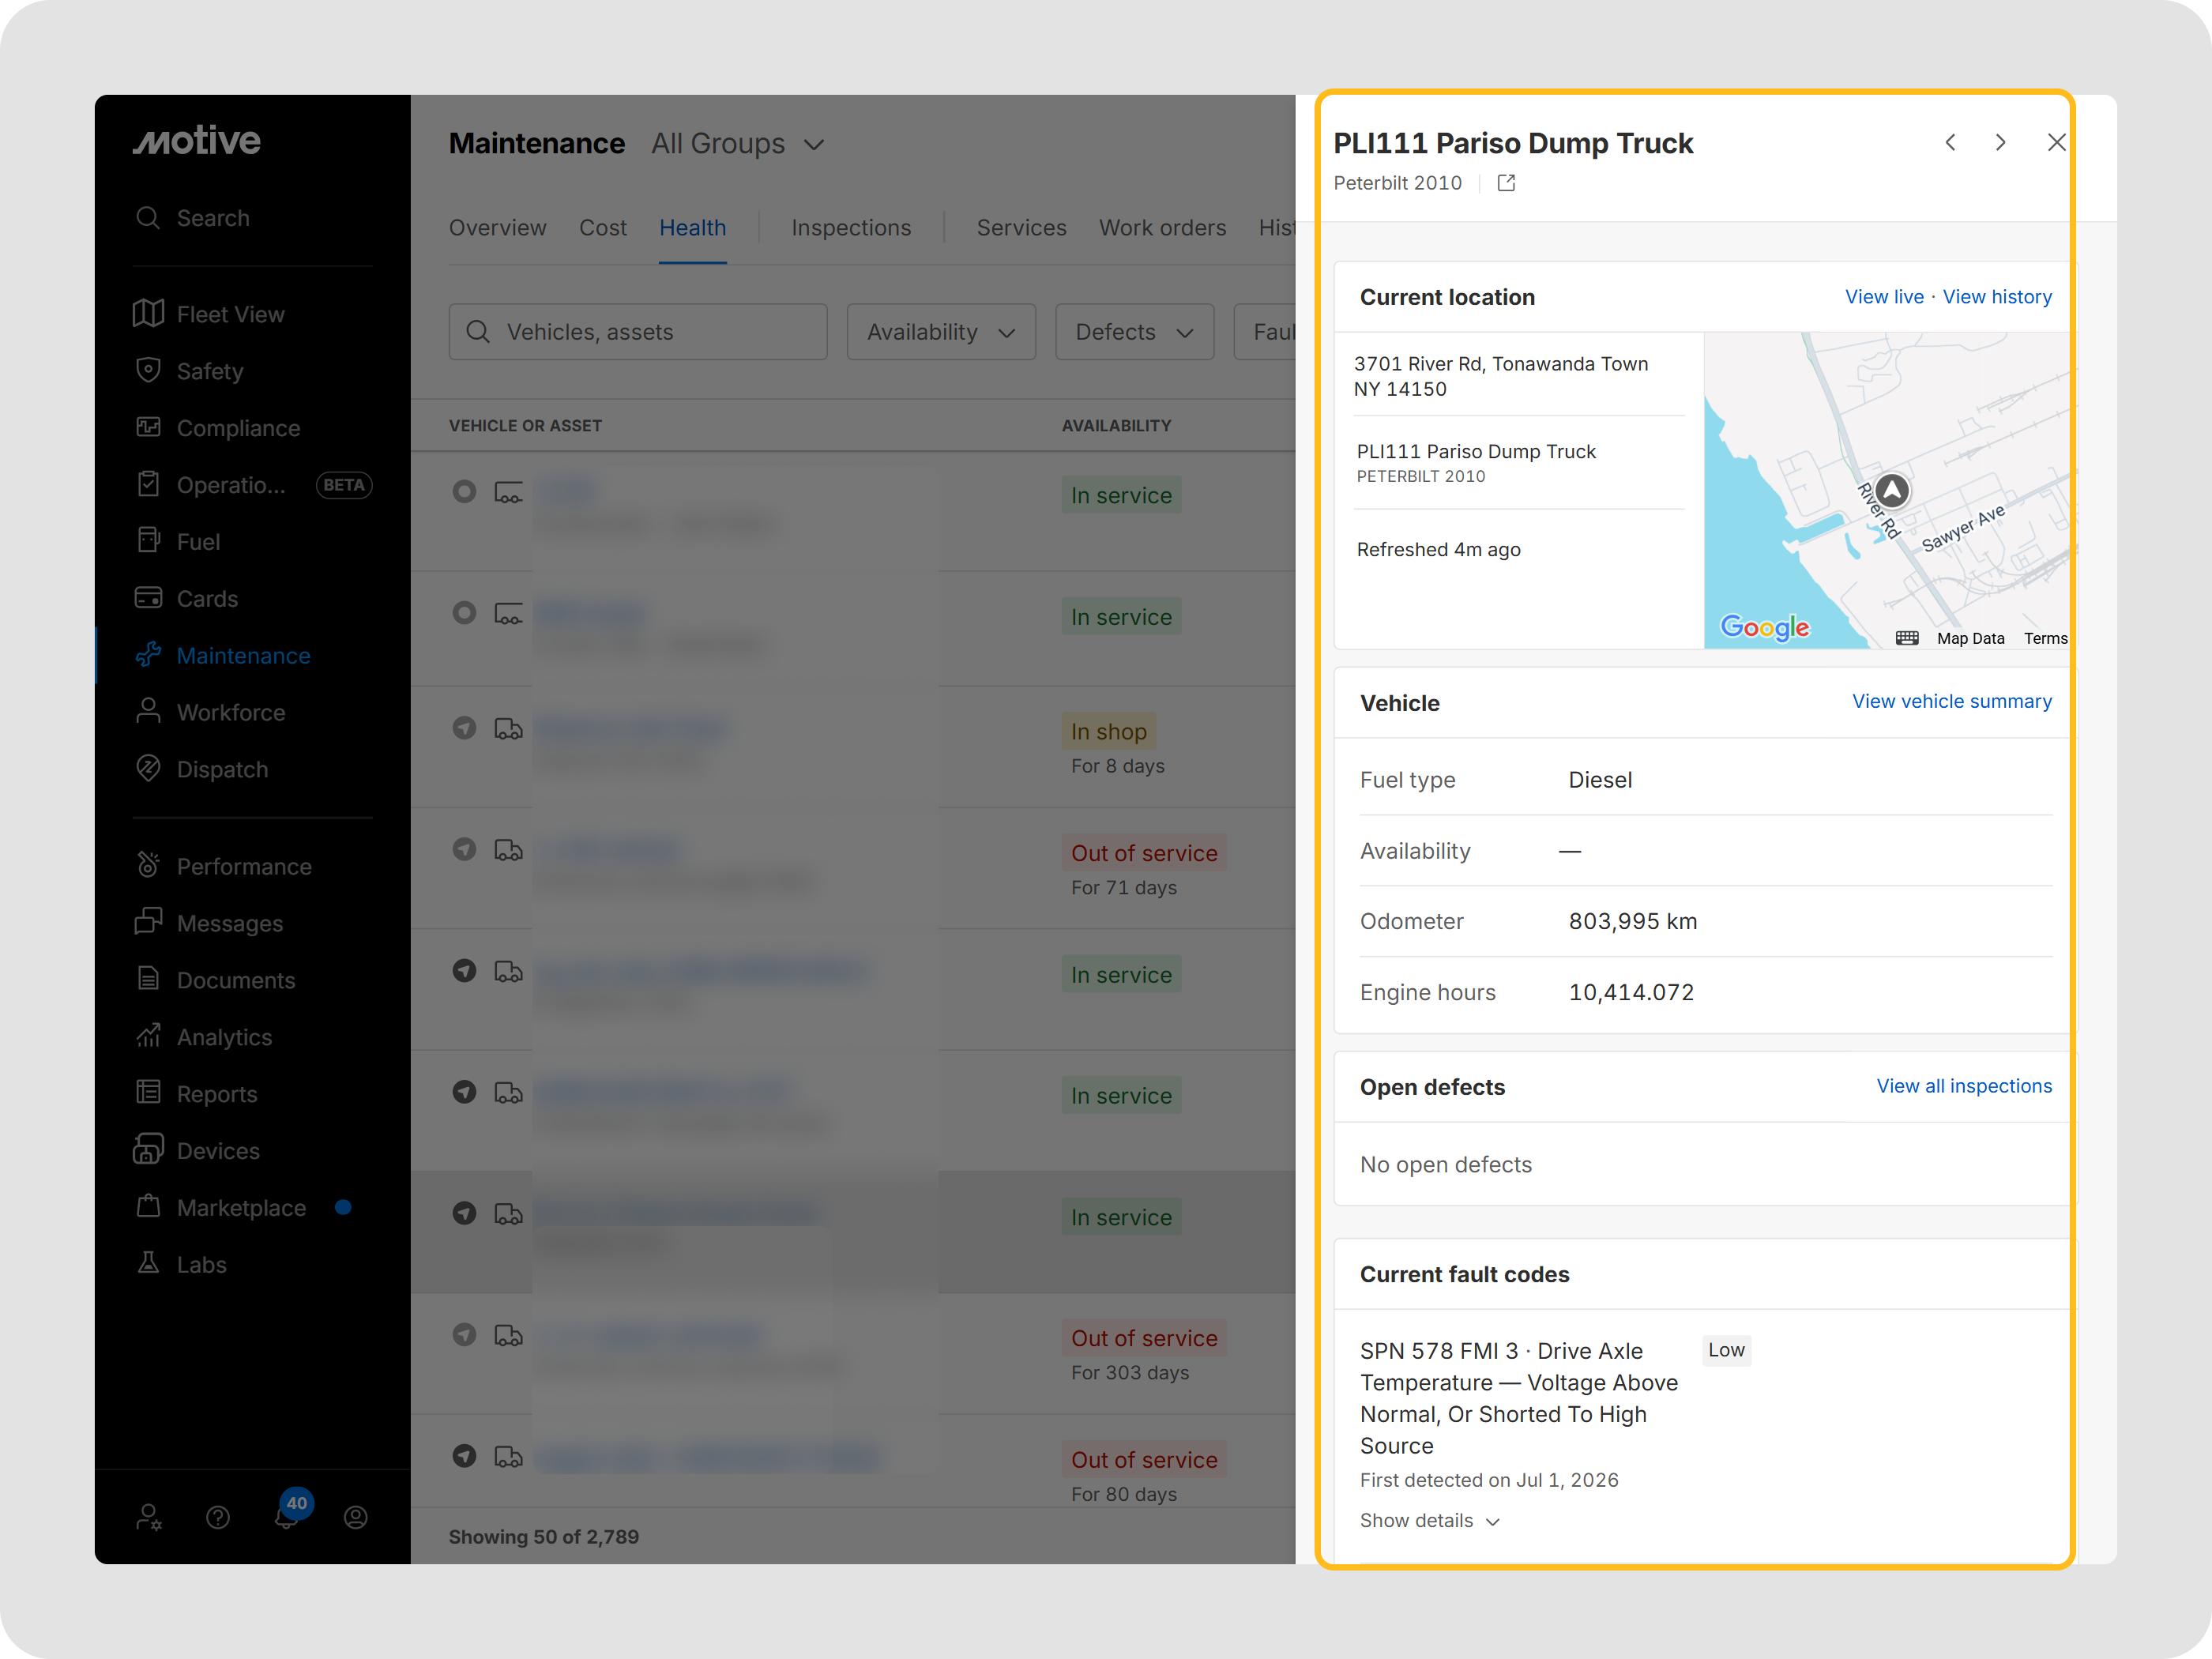Open the map Terms link
The image size is (2212, 1659).
coord(2046,639)
